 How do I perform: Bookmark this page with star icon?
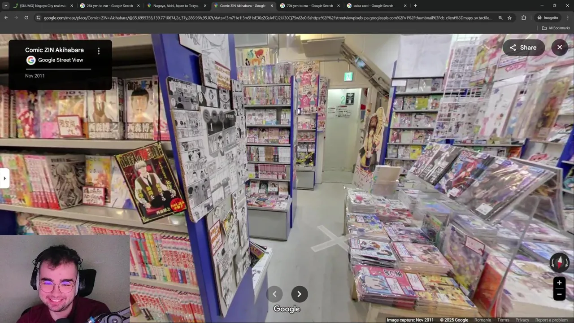[x=509, y=18]
